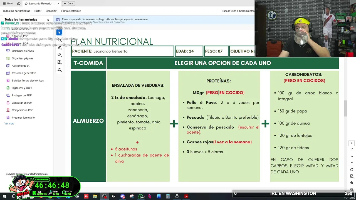Click the PROTEÍNAS heading
The image size is (356, 200).
point(219,81)
